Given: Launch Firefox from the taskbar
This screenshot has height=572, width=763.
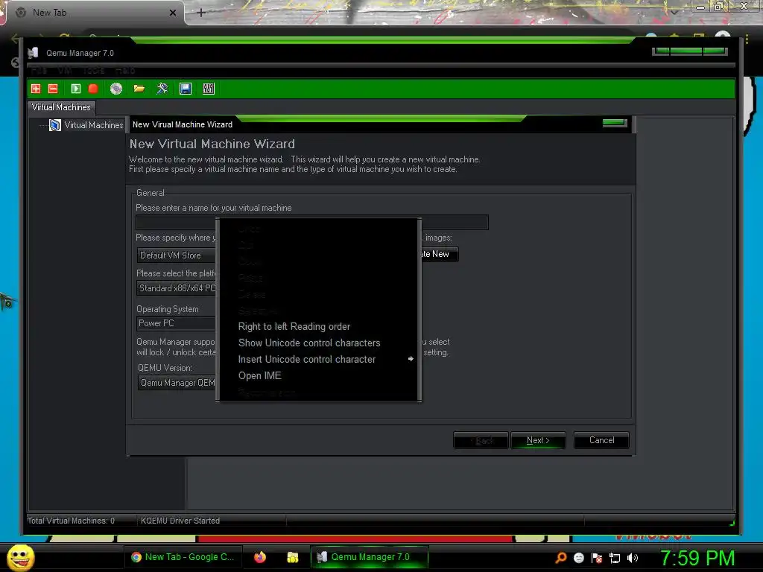Looking at the screenshot, I should pos(260,557).
